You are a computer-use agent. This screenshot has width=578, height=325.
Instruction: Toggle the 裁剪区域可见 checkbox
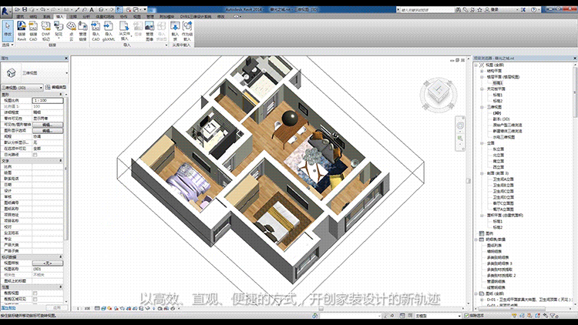point(35,298)
